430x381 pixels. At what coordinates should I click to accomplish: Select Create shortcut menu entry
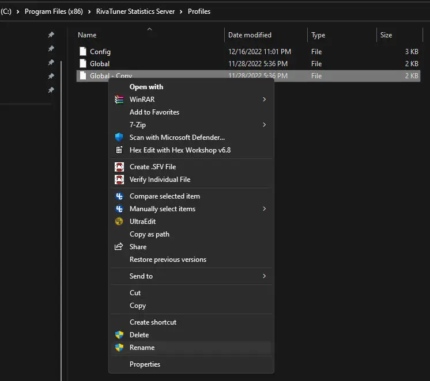(191, 322)
